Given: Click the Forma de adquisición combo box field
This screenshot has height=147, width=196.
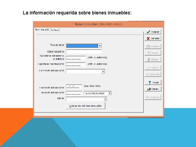Looking at the screenshot, I should (x=85, y=71).
